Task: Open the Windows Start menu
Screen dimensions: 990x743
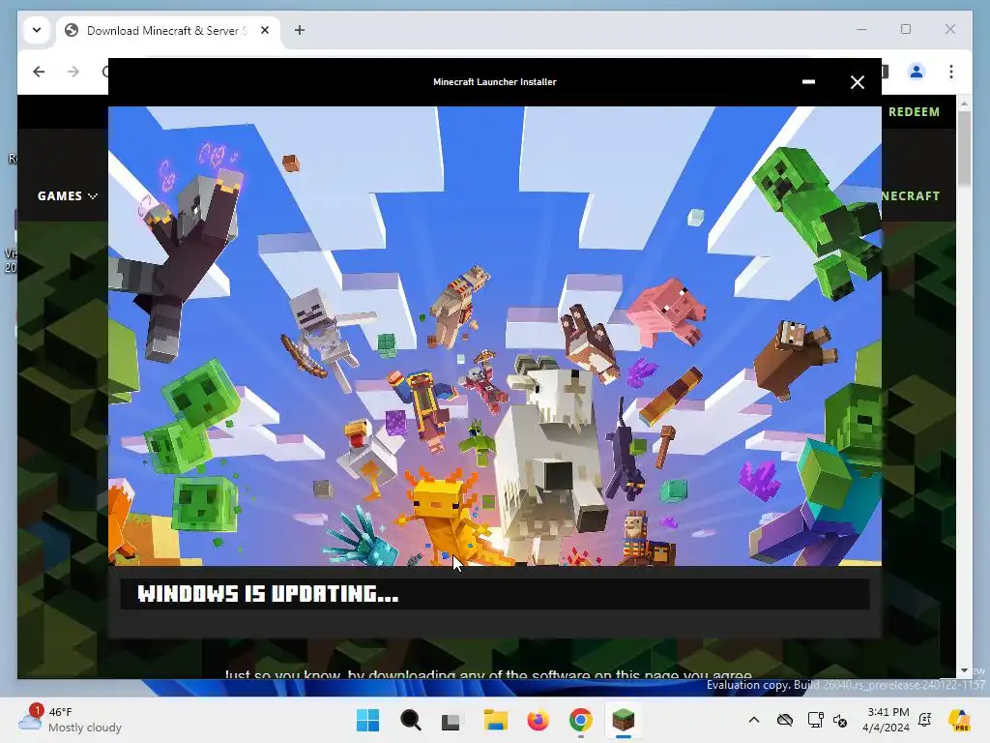Action: click(367, 720)
